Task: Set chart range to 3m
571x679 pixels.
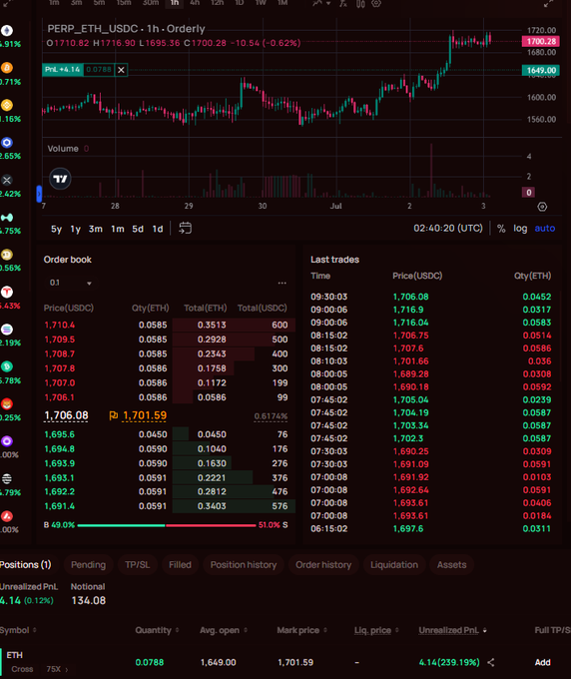Action: click(x=96, y=229)
